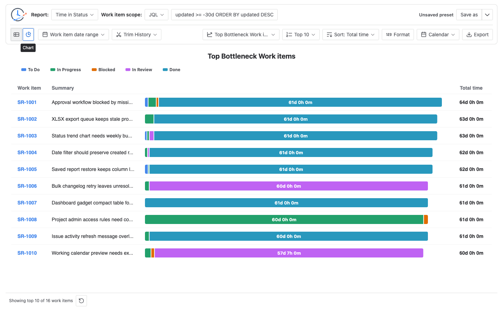Click the summary 'Status trend chart needs weekly bu...'
This screenshot has width=503, height=314.
(x=92, y=136)
